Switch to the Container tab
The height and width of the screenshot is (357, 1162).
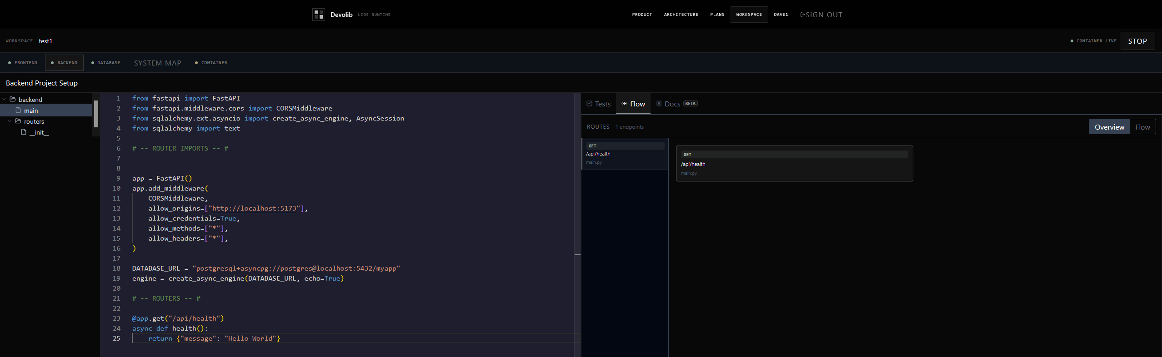211,63
